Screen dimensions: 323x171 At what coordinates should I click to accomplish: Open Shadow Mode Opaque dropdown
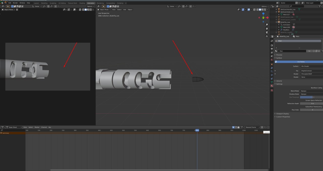(311, 94)
